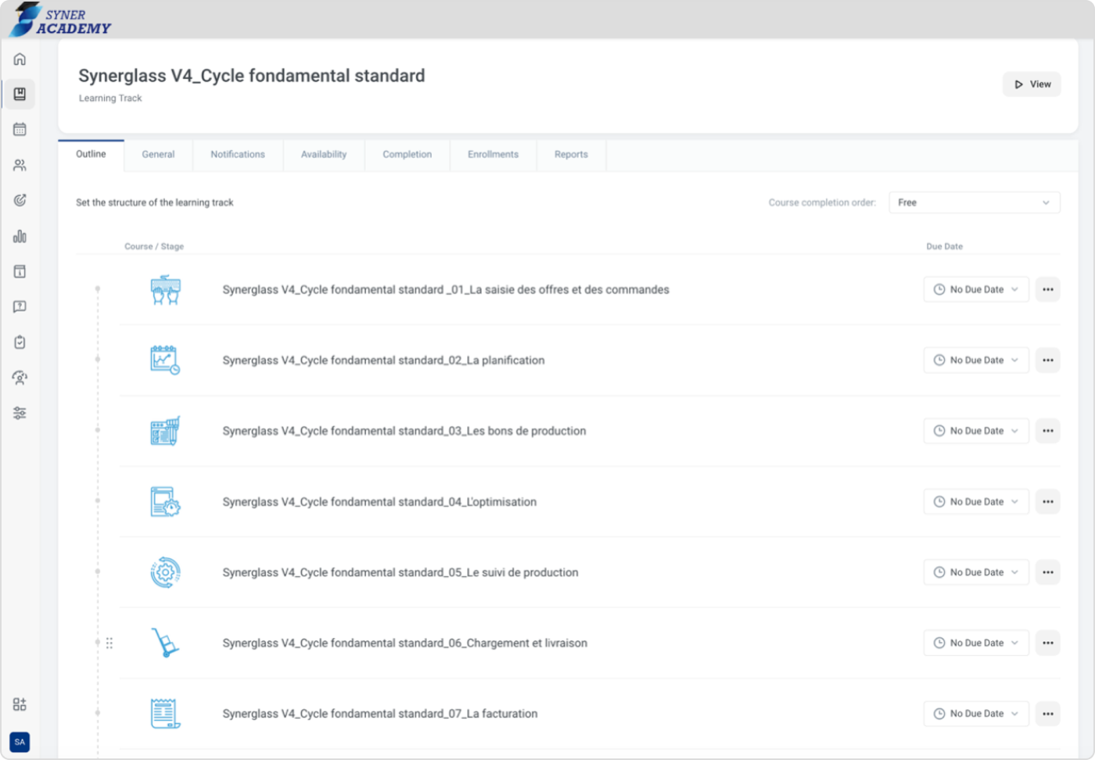
Task: Open the help chat icon in sidebar
Action: [20, 307]
